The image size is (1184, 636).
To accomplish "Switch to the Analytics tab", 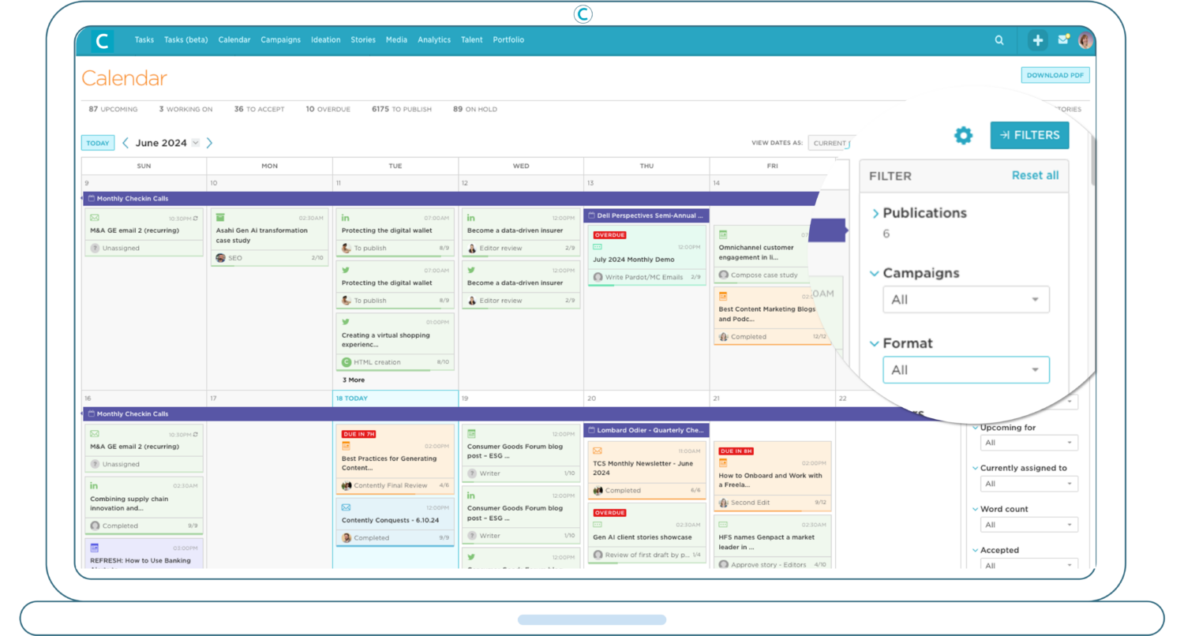I will click(434, 40).
